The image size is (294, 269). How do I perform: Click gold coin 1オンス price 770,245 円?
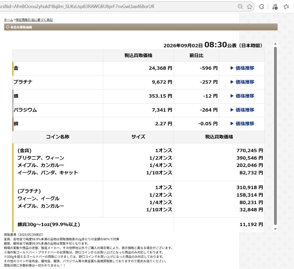[x=249, y=150]
